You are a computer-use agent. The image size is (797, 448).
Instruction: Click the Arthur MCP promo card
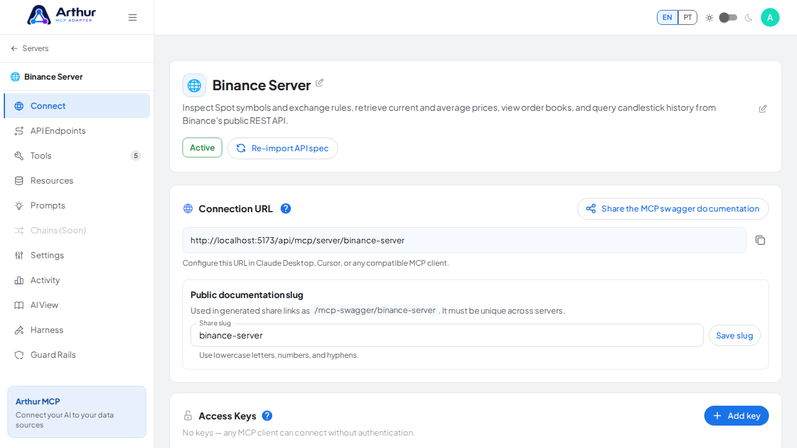77,412
